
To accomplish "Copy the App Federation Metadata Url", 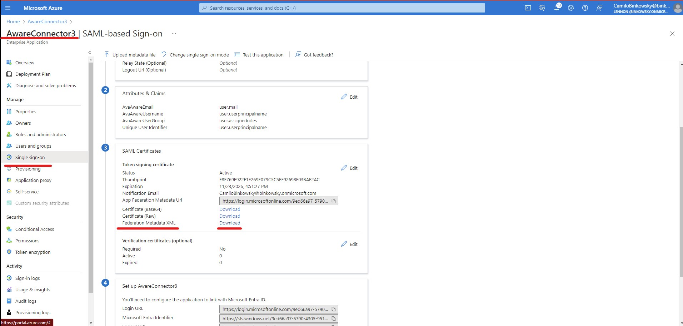I will (333, 201).
